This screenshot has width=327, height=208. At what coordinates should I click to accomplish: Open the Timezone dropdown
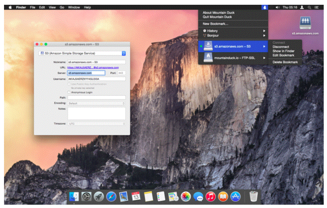pos(97,124)
